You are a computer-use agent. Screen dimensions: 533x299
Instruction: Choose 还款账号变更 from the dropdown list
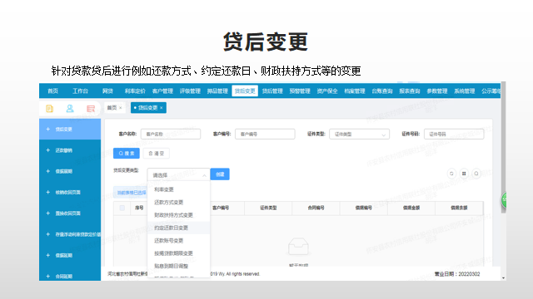tap(179, 241)
